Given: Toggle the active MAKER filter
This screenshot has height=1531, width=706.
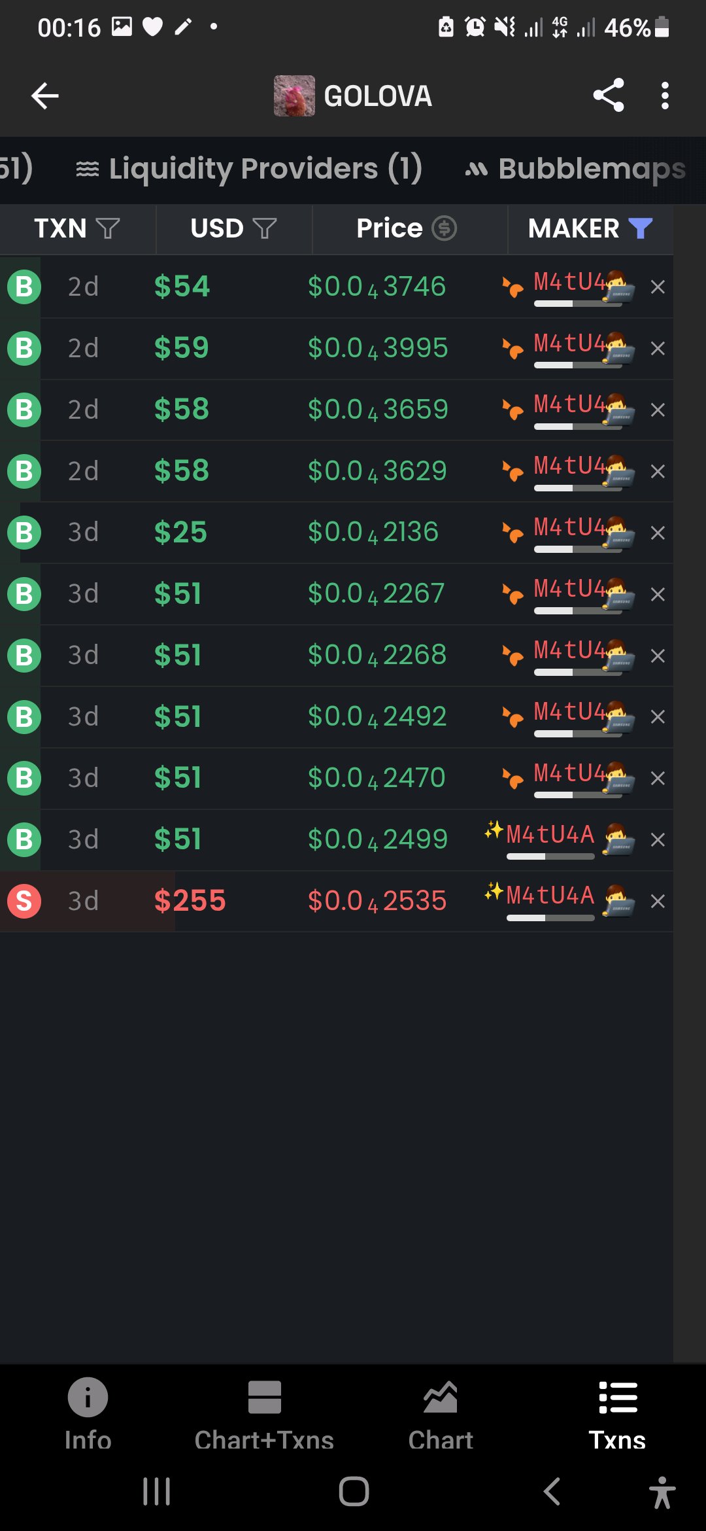Looking at the screenshot, I should tap(641, 228).
